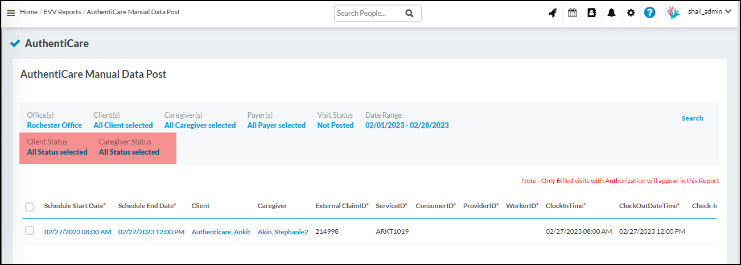This screenshot has height=265, width=741.
Task: Open the contacts book icon
Action: (x=591, y=13)
